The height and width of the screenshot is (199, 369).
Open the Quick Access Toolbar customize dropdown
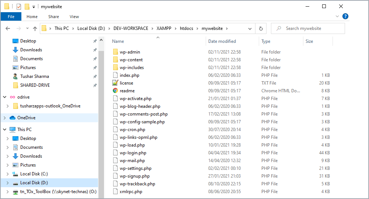coord(34,7)
